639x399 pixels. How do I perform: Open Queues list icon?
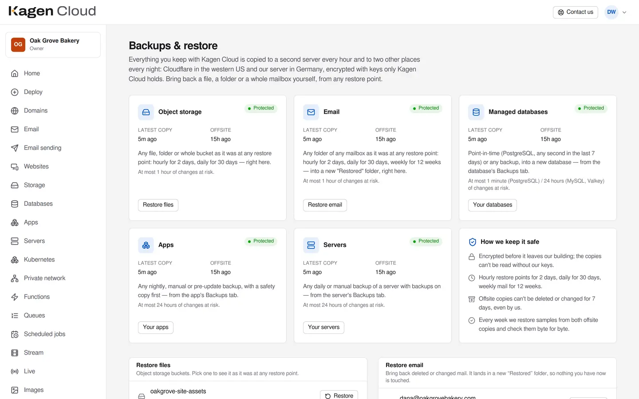15,316
